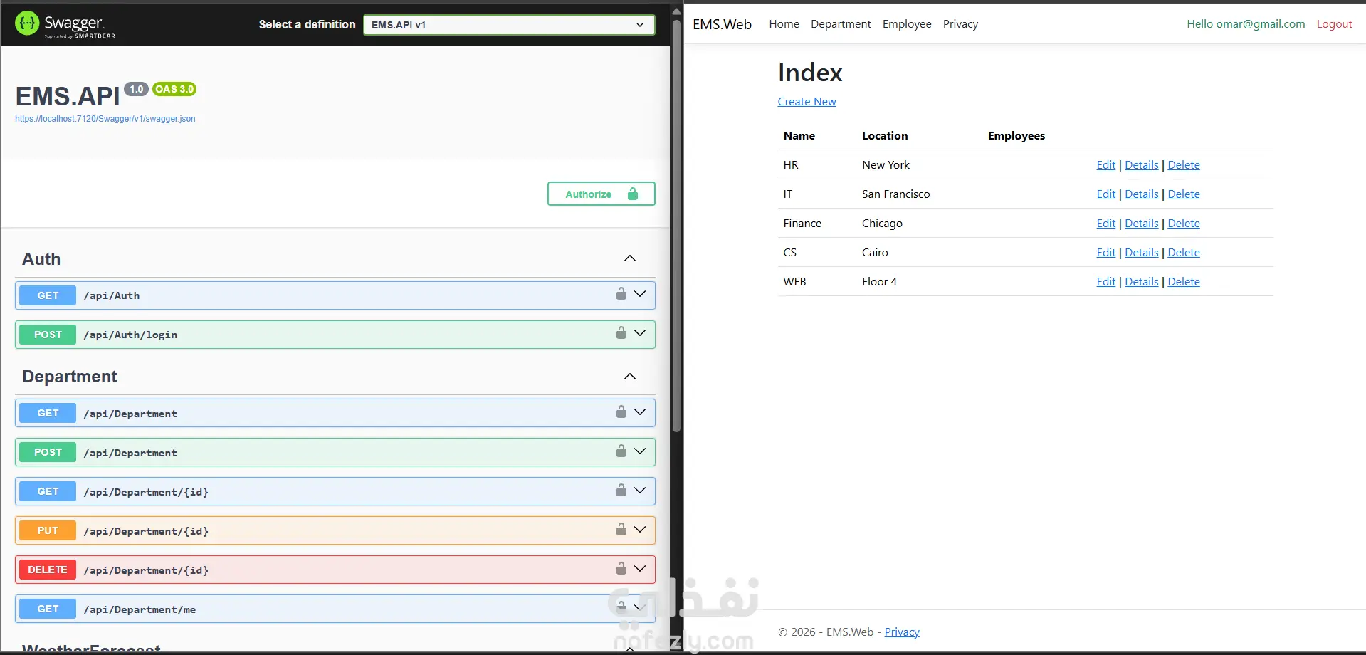1366x655 pixels.
Task: Delete the IT department
Action: pyautogui.click(x=1184, y=194)
